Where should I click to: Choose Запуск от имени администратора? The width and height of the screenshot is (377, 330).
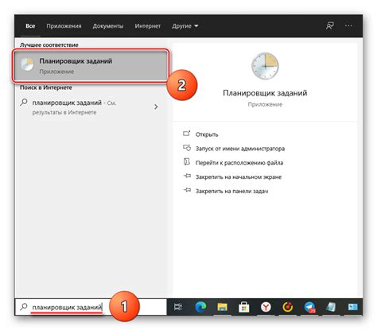click(240, 149)
